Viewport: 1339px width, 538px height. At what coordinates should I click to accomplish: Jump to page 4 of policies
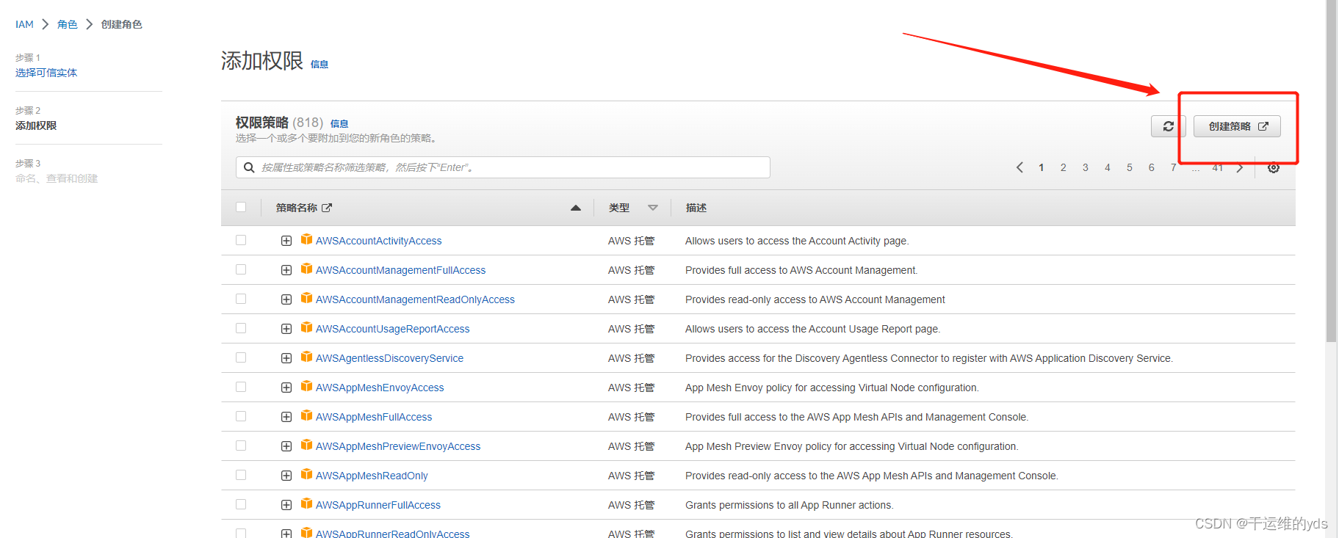1107,167
